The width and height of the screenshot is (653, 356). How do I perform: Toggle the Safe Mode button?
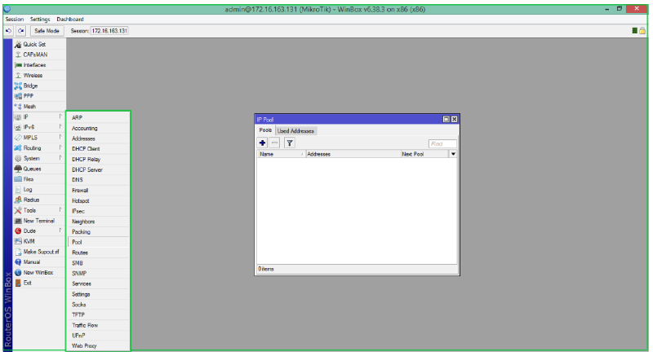click(x=47, y=31)
